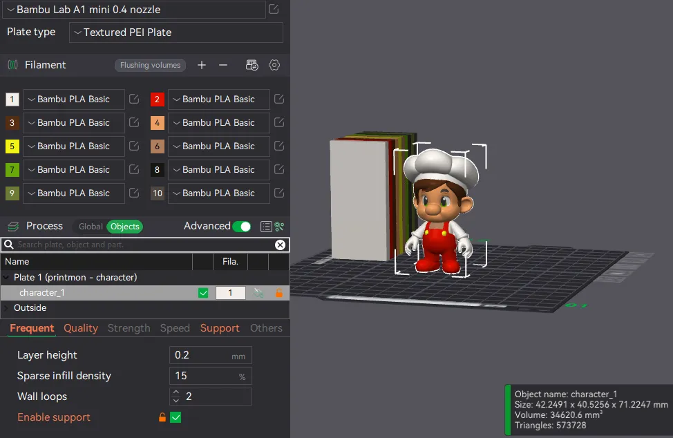This screenshot has height=438, width=673.
Task: Open the Frequent tab
Action: [x=32, y=328]
